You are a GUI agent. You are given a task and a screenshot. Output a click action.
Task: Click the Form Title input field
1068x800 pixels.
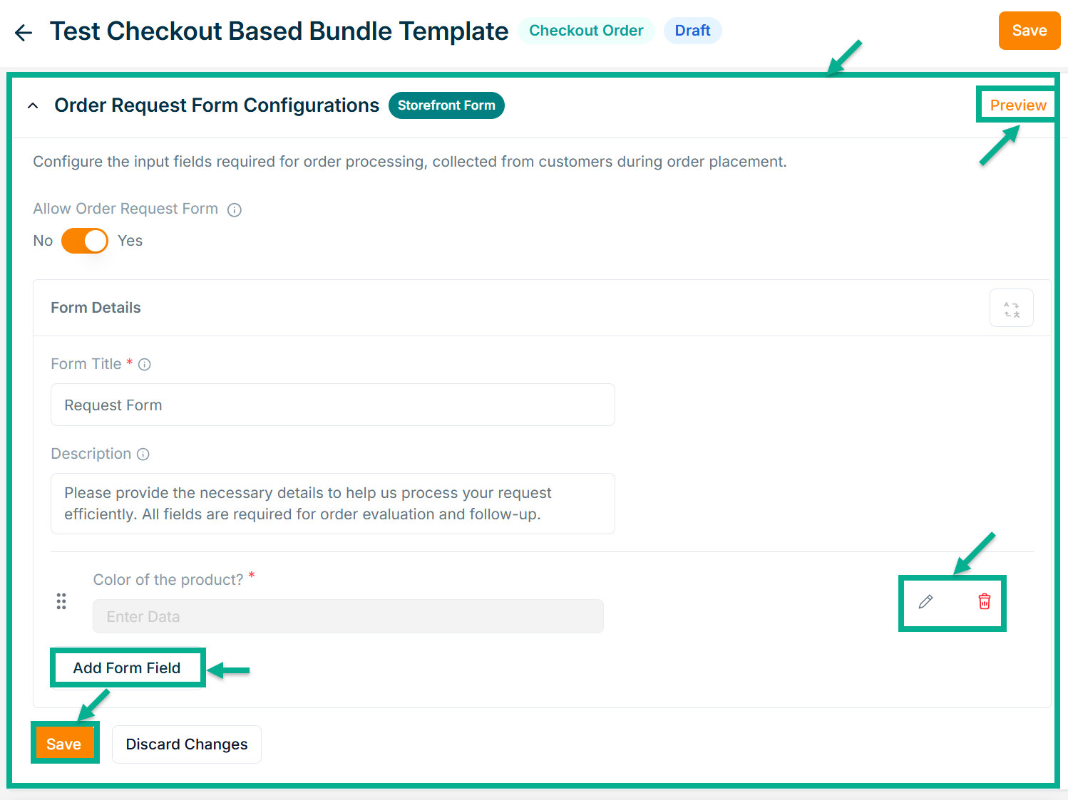332,405
